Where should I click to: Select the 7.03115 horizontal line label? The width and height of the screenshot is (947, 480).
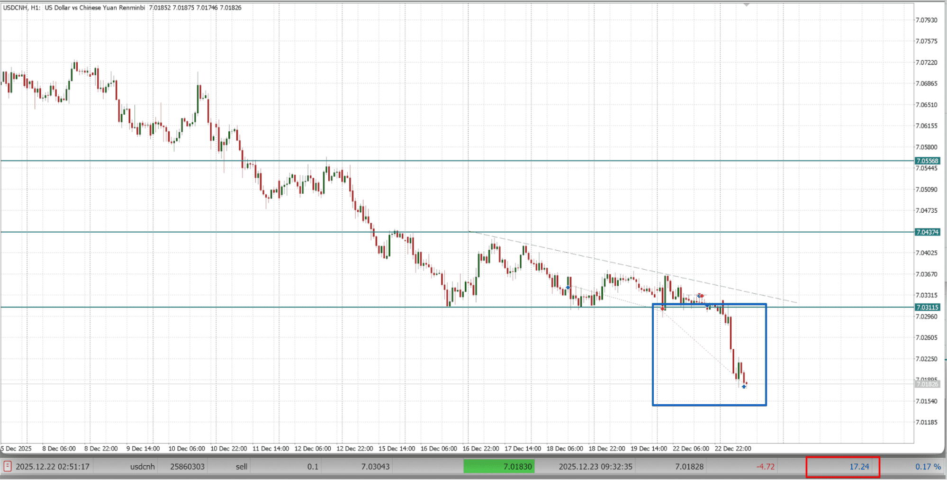(928, 308)
